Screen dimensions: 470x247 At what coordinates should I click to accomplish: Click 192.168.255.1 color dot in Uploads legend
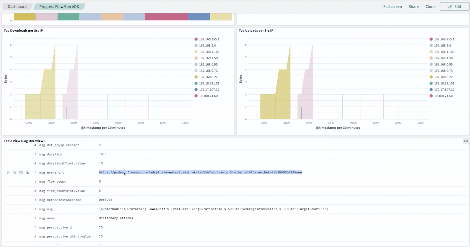click(x=431, y=39)
